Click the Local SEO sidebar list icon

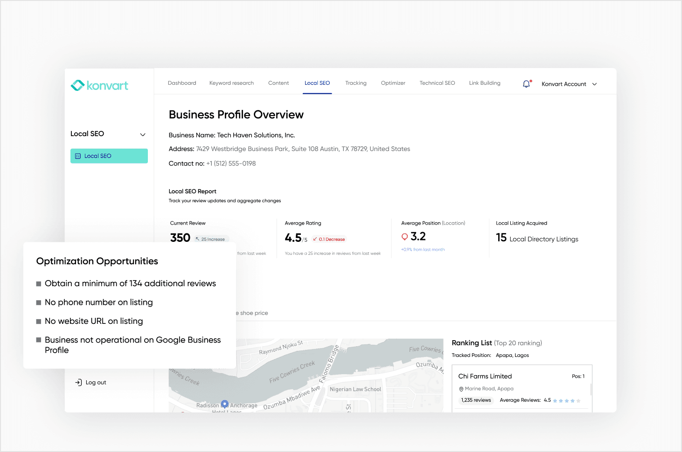pos(78,156)
